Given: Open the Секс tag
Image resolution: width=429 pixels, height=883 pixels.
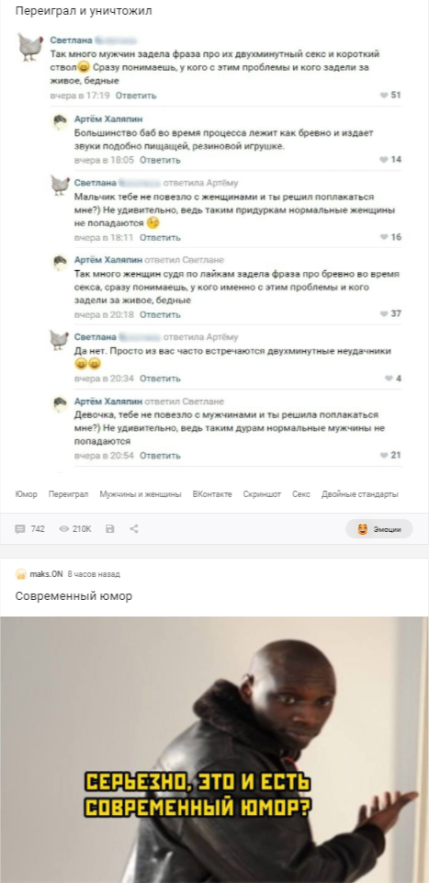Looking at the screenshot, I should (x=301, y=494).
